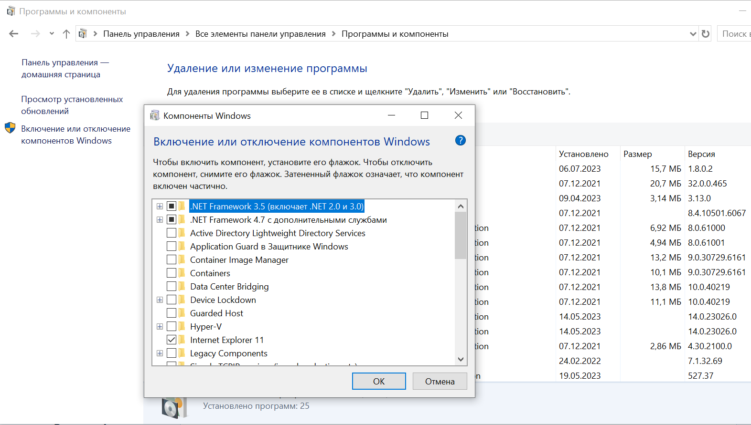Screen dimensions: 751x425
Task: Expand the Device Lockdown tree node
Action: 160,300
